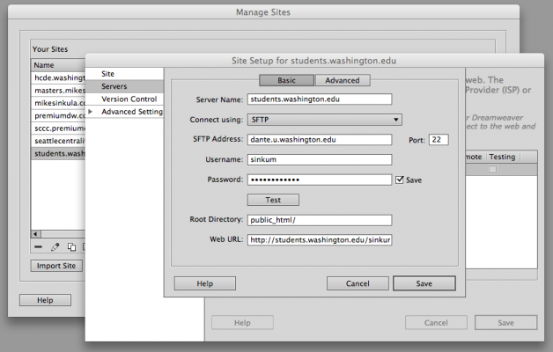The image size is (553, 352).
Task: Click the Port field showing 22
Action: click(x=439, y=140)
